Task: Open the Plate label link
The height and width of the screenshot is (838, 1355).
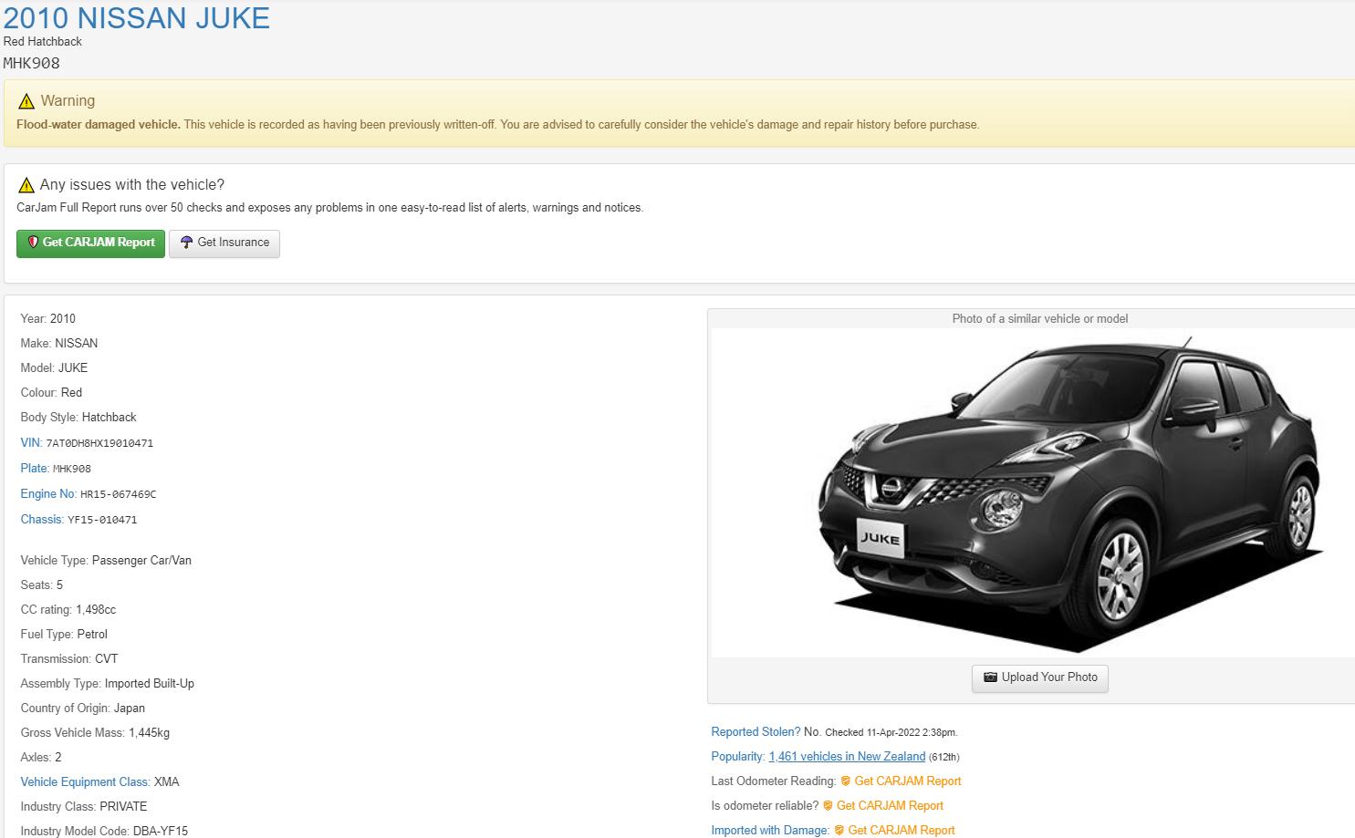Action: coord(35,468)
